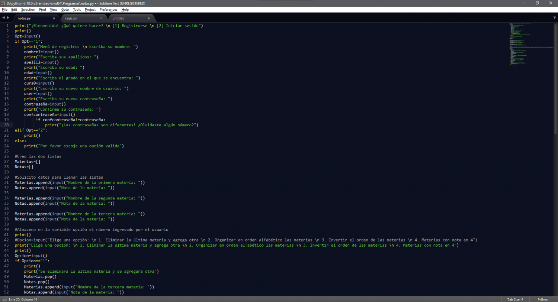
Task: Open the Preferences menu
Action: (x=108, y=10)
